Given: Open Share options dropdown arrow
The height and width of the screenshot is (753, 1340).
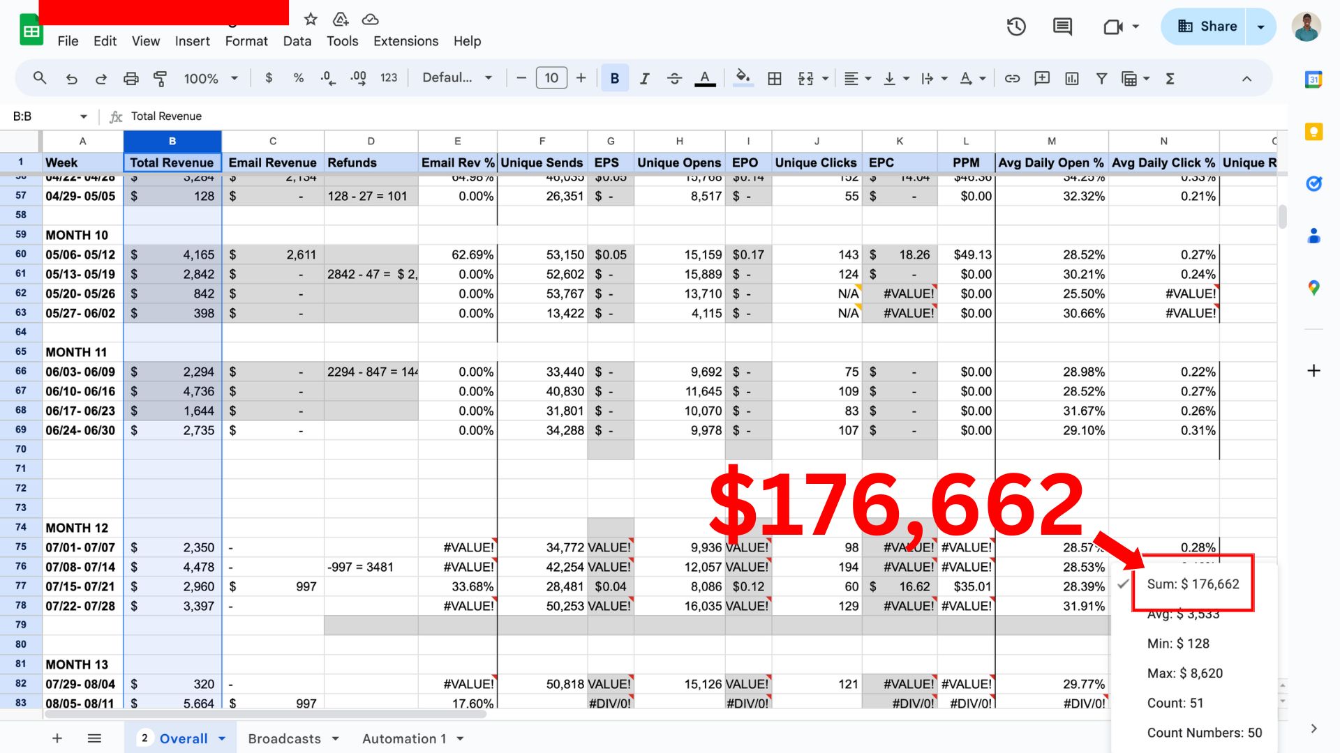Looking at the screenshot, I should pyautogui.click(x=1260, y=26).
